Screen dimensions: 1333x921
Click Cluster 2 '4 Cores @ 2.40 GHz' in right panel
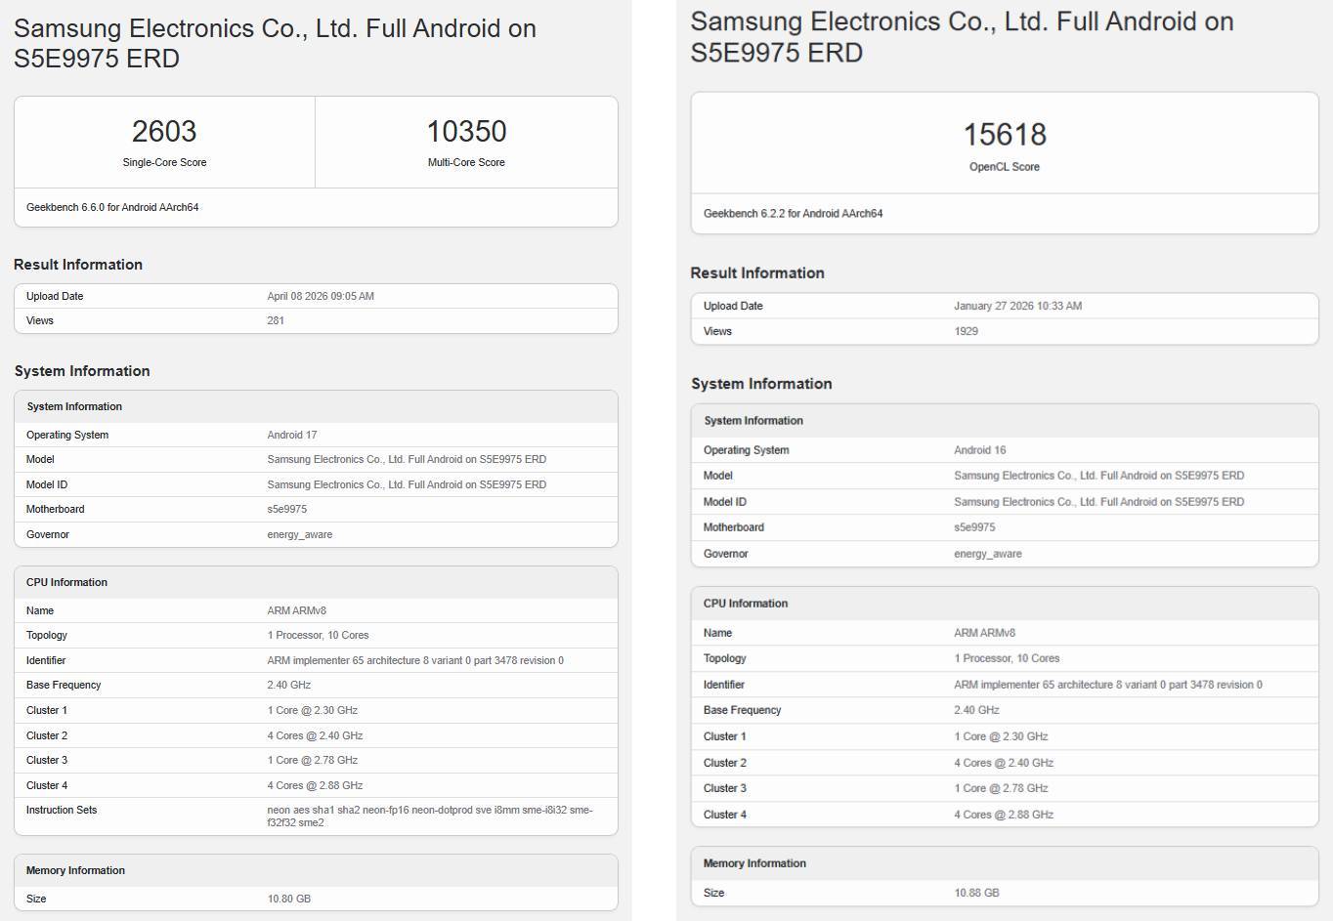(x=1004, y=763)
